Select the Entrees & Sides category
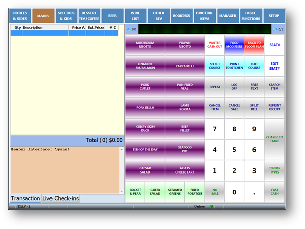The image size is (305, 229). pyautogui.click(x=20, y=16)
